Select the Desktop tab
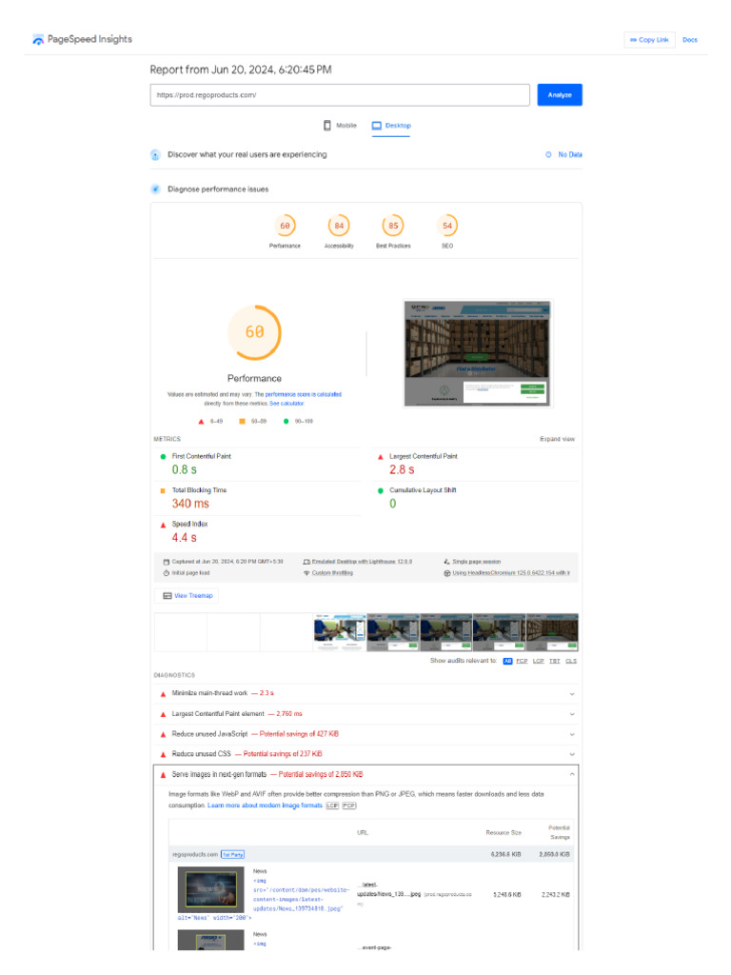The height and width of the screenshot is (975, 731). (x=391, y=126)
